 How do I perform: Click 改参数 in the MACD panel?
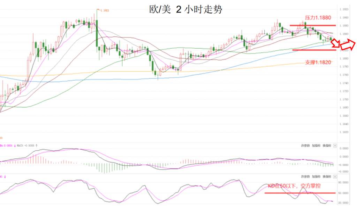click(305, 146)
